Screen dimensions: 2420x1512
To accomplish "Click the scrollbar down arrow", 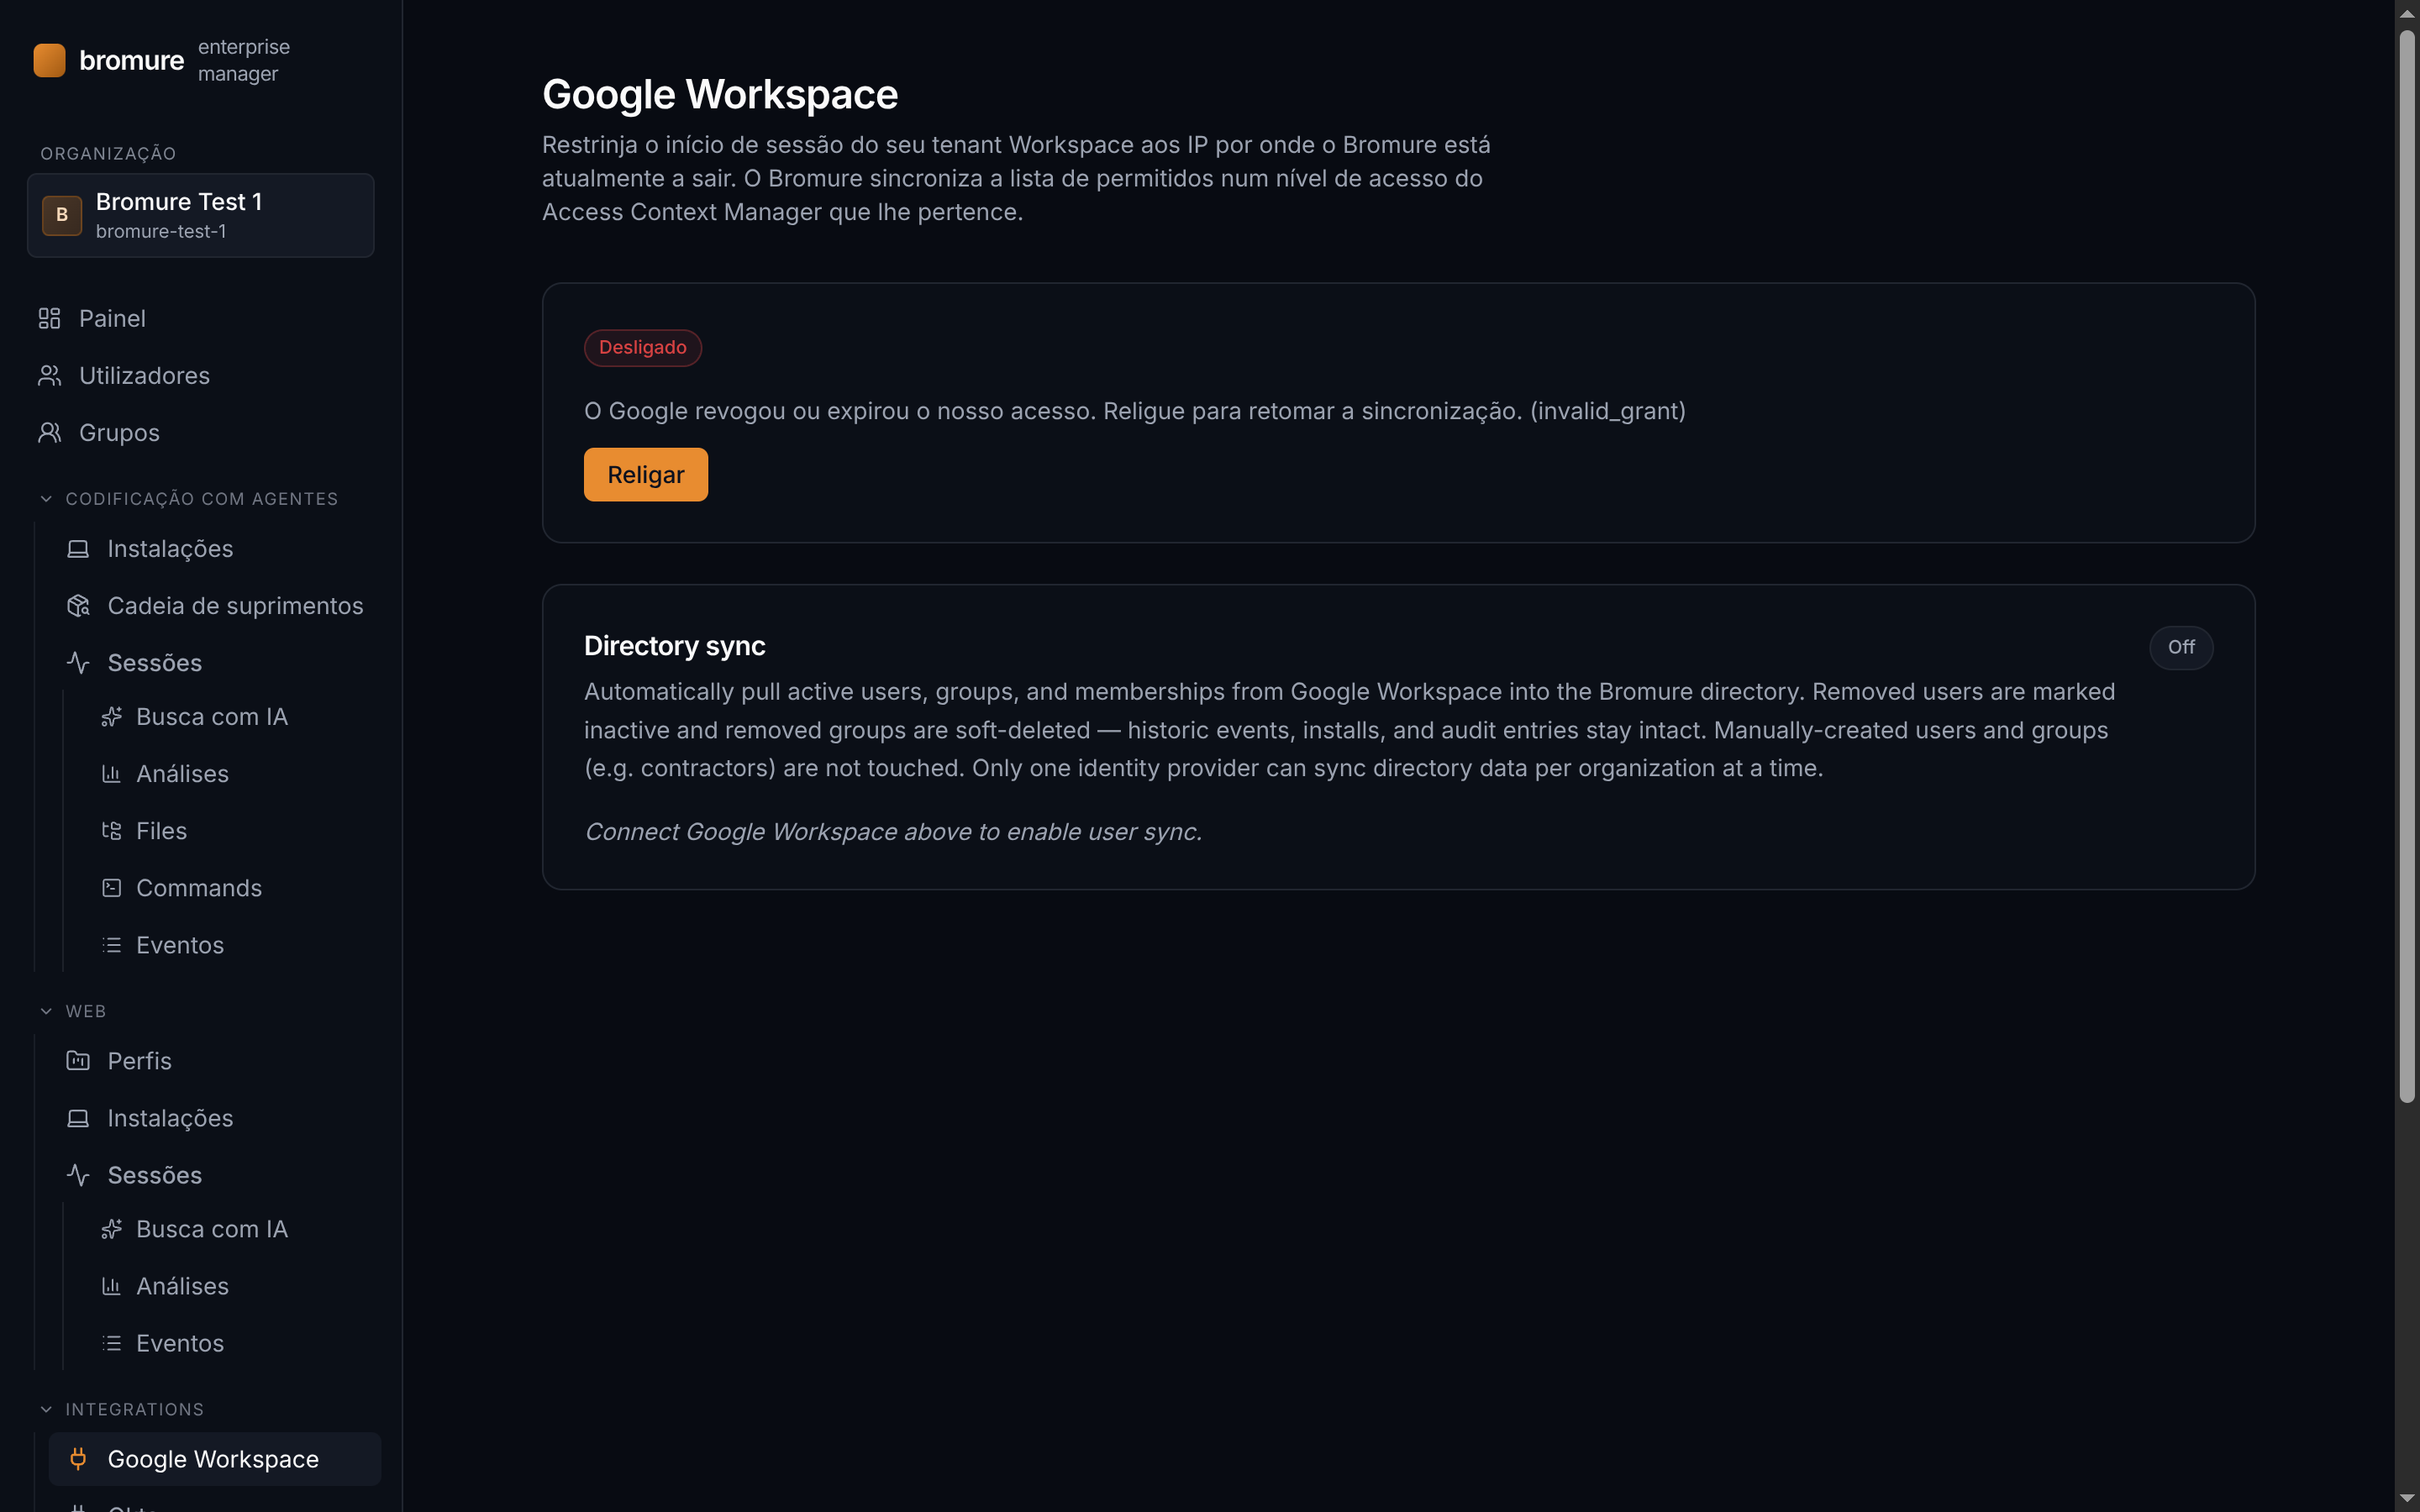I will [2407, 1498].
